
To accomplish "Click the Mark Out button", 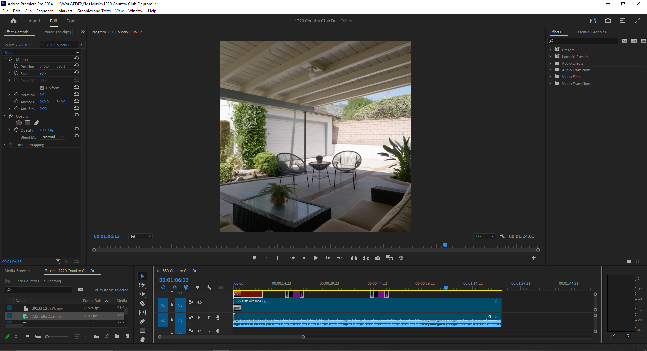I will 277,258.
